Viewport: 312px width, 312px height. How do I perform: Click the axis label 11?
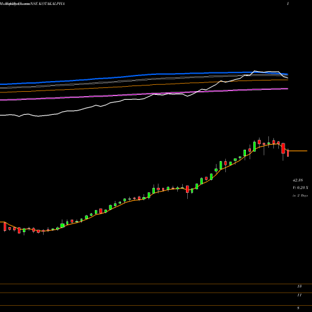point(300,295)
